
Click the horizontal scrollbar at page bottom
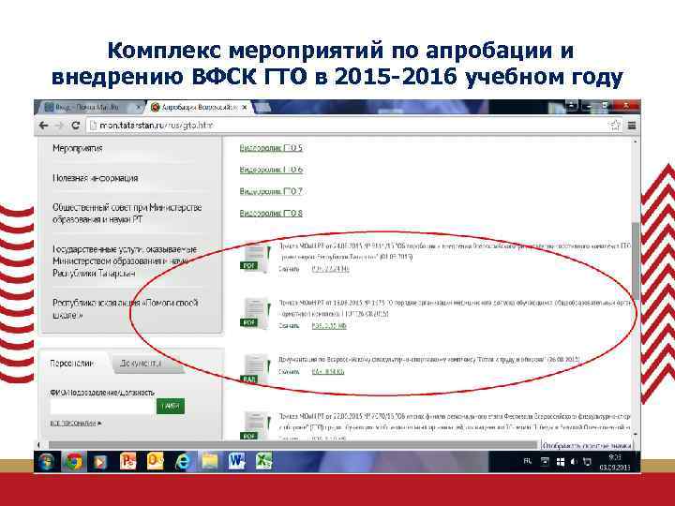pyautogui.click(x=292, y=445)
